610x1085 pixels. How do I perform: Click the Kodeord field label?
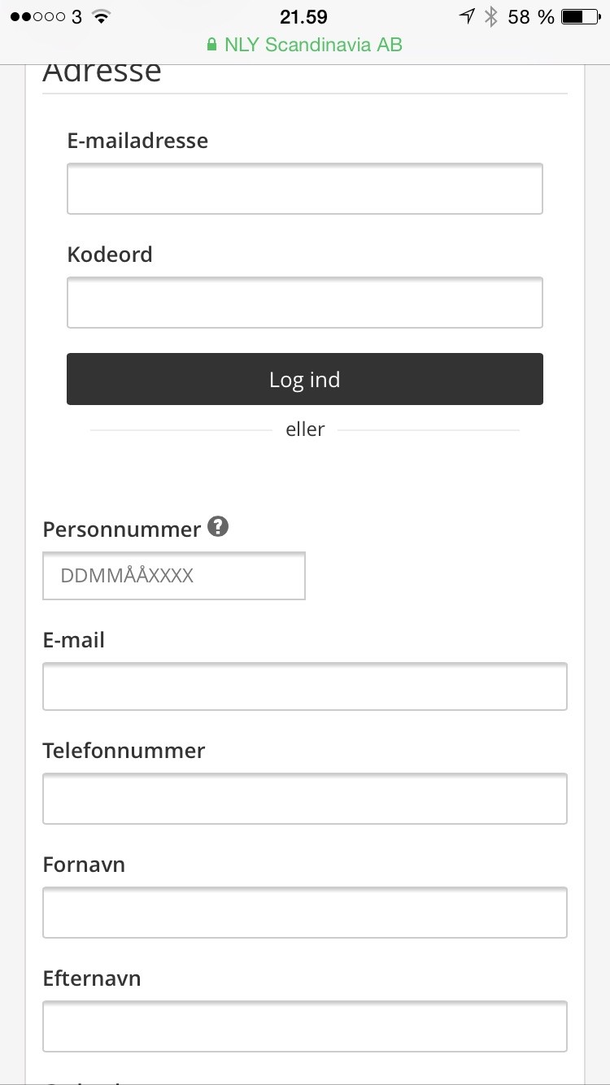point(110,255)
